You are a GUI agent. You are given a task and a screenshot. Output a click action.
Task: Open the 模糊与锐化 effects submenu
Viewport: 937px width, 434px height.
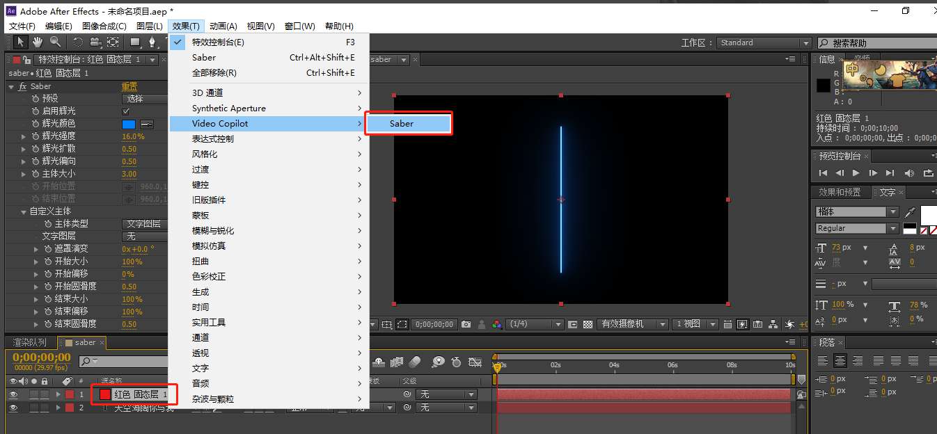213,231
